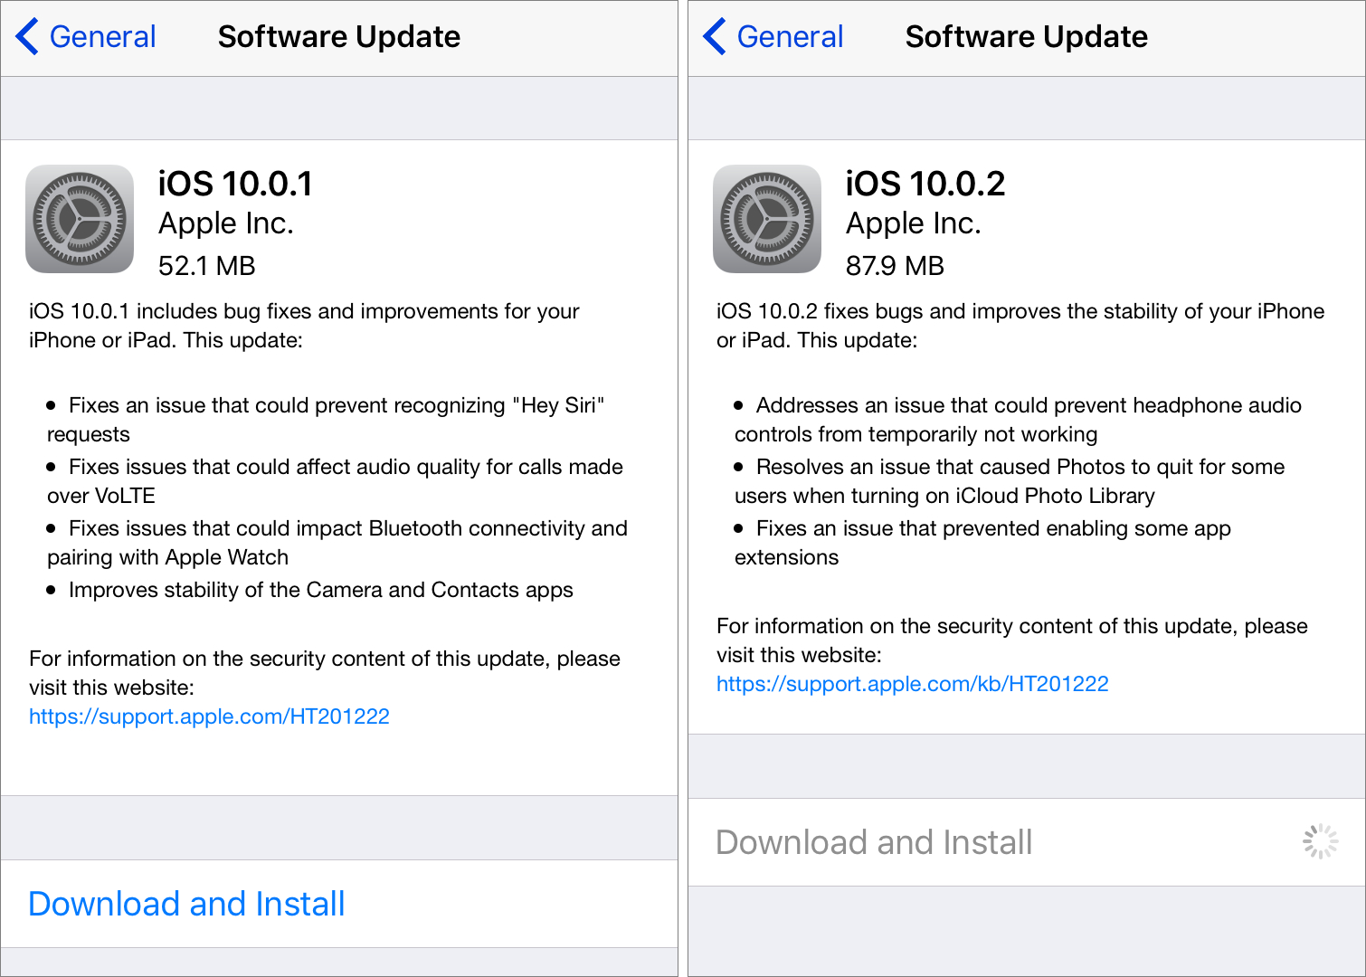The height and width of the screenshot is (977, 1366).
Task: Click the iCloud Photo Library bullet point
Action: [x=1020, y=468]
